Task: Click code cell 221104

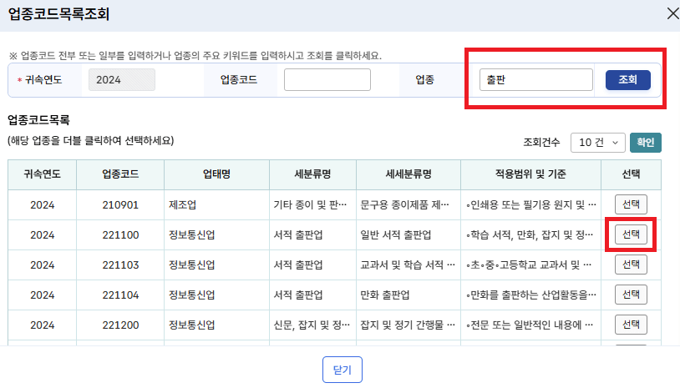Action: pyautogui.click(x=120, y=295)
